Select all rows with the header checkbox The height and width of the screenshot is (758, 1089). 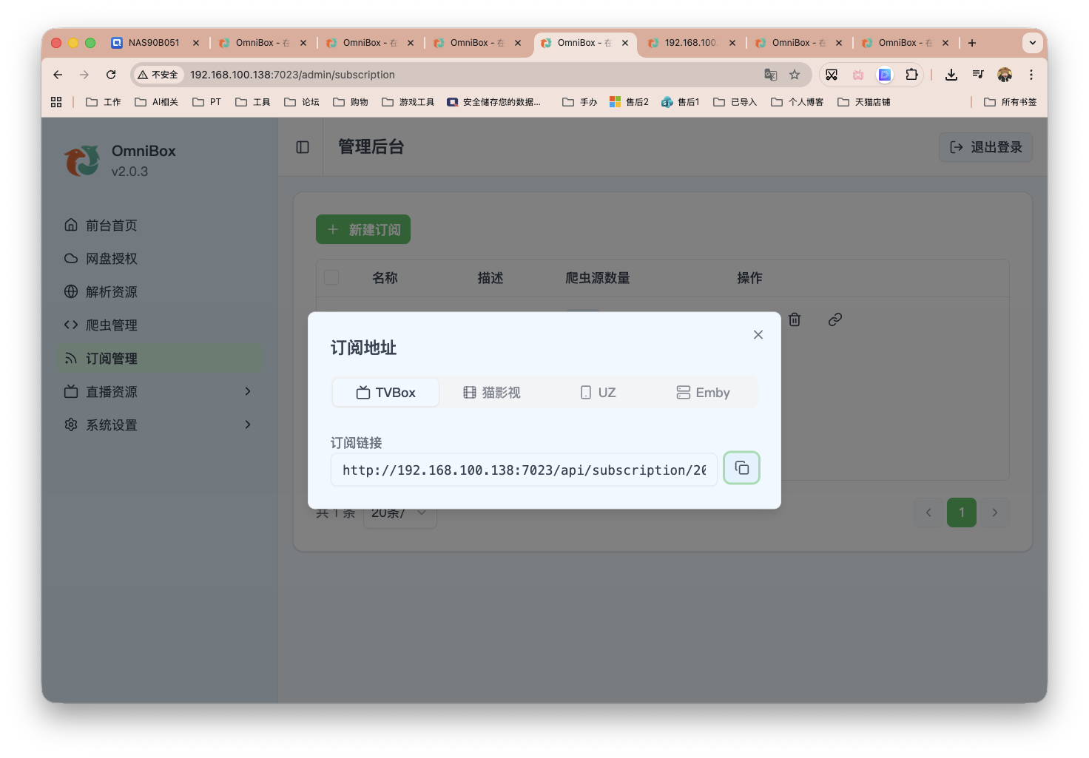pyautogui.click(x=331, y=277)
